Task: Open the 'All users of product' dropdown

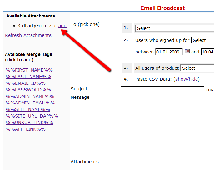Action: click(x=197, y=68)
